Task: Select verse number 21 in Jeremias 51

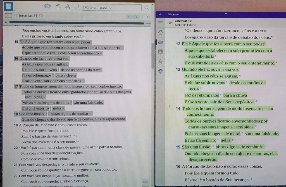Action: (x=16, y=165)
